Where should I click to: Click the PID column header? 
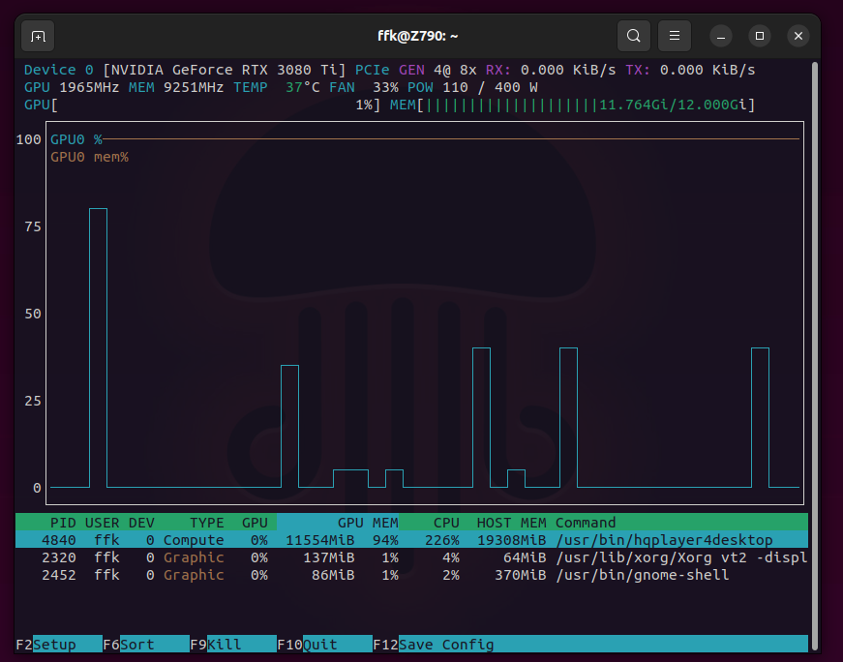[x=63, y=523]
